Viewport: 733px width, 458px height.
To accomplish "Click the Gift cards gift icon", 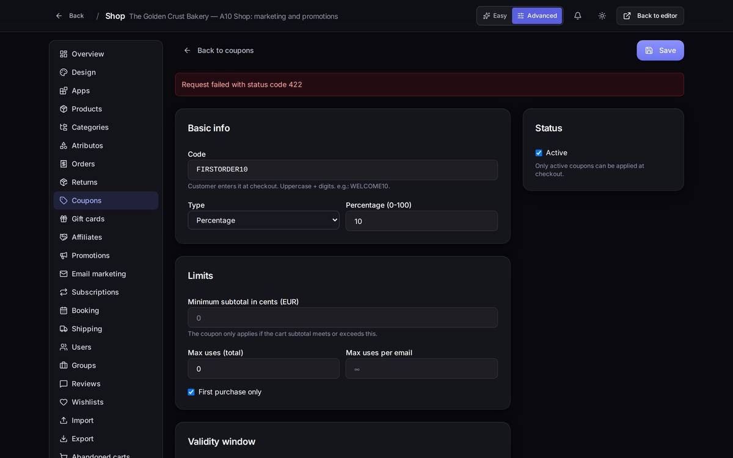I will tap(64, 219).
